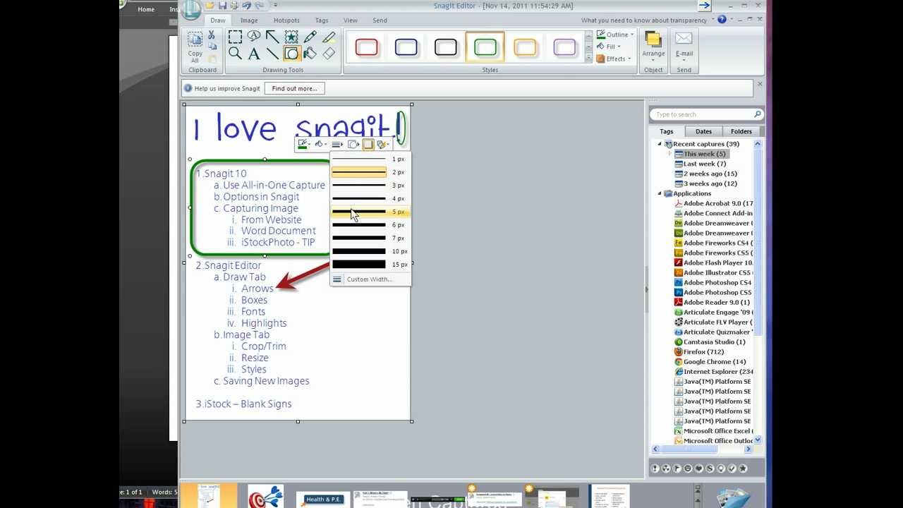Viewport: 903px width, 508px height.
Task: Click the Save icon in quick access toolbar
Action: (222, 6)
